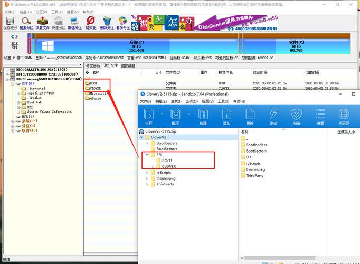Click the 新建分区 new partition icon
This screenshot has height=264, width=360.
pyautogui.click(x=74, y=23)
